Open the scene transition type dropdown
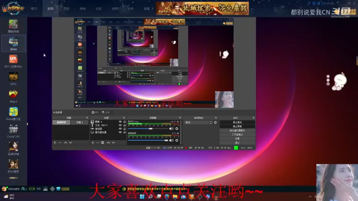This screenshot has width=358, height=201. (x=199, y=122)
